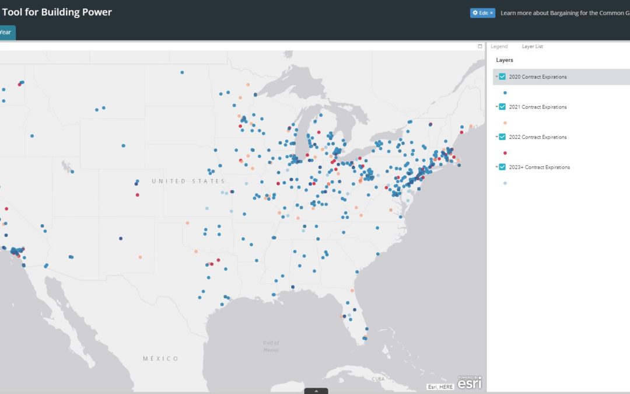
Task: Click the x icon next to Edit
Action: tap(490, 12)
